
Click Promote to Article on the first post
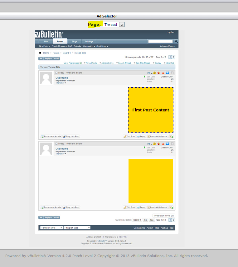click(51, 136)
